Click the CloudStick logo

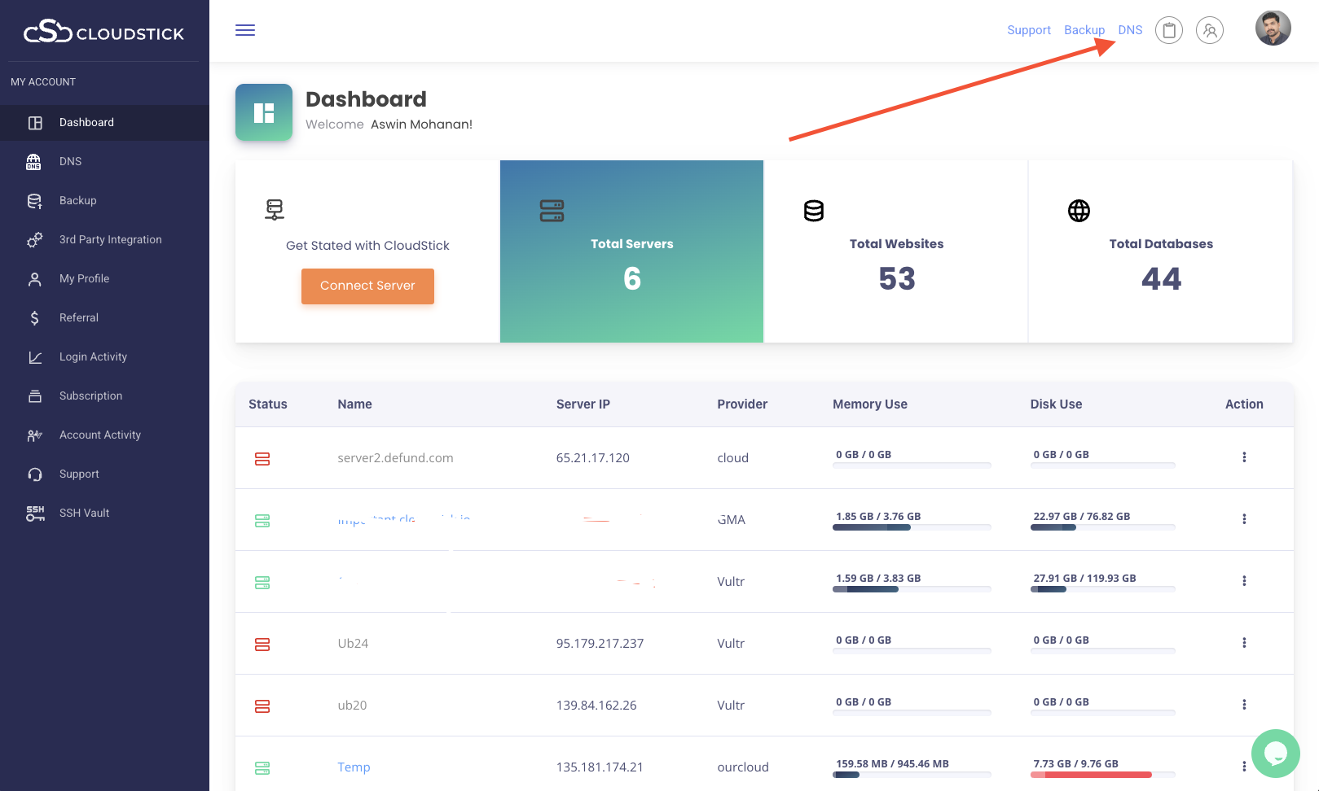[104, 33]
